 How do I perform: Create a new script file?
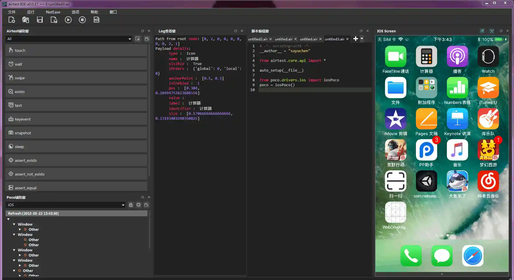click(11, 19)
